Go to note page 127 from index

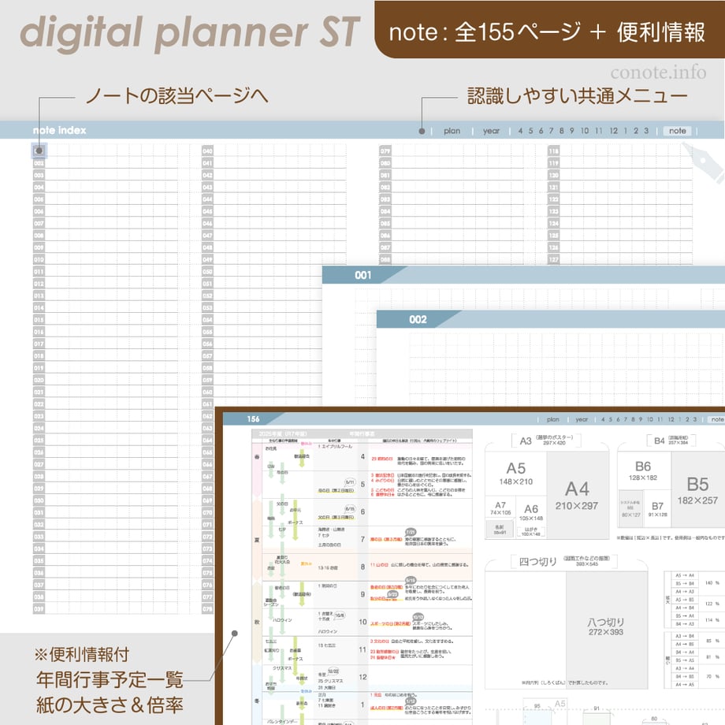(x=553, y=259)
